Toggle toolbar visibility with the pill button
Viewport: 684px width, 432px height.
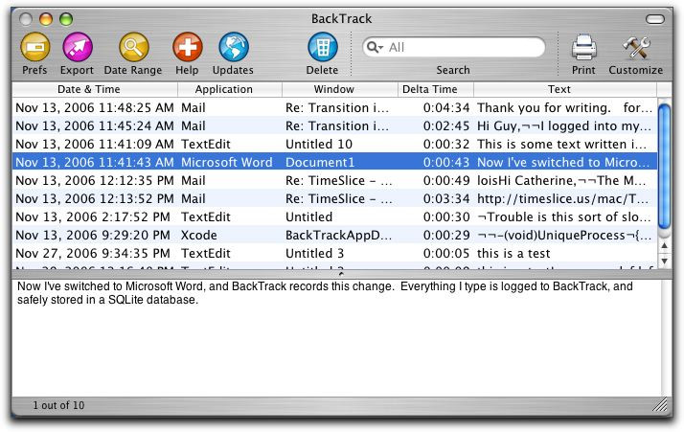pyautogui.click(x=654, y=19)
